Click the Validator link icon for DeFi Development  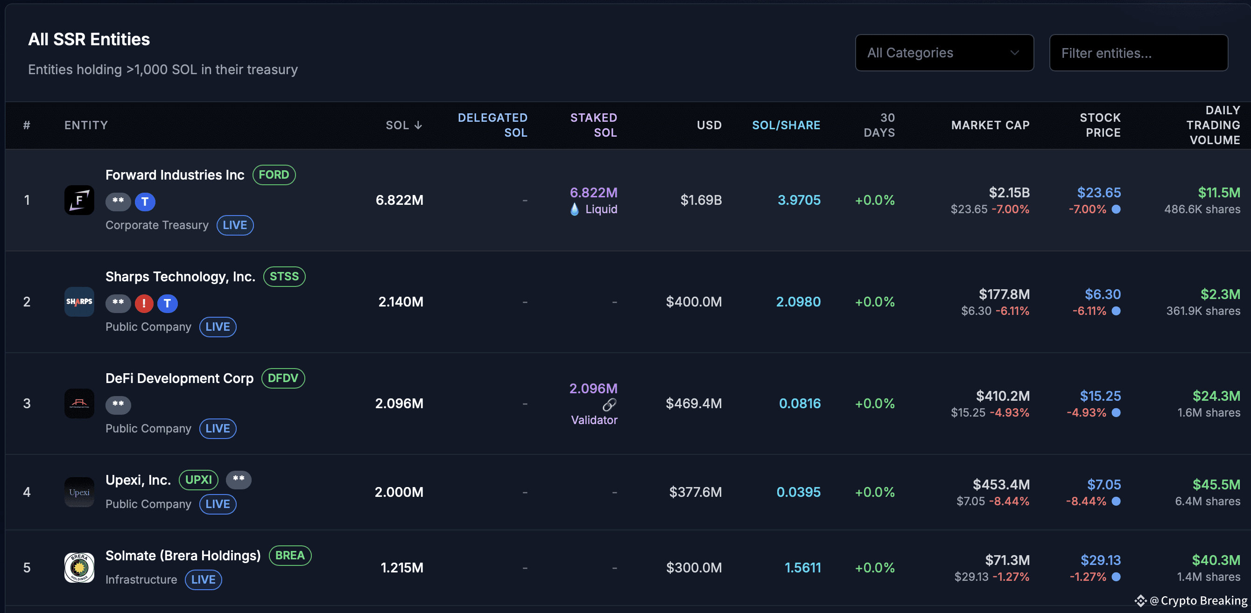click(609, 404)
